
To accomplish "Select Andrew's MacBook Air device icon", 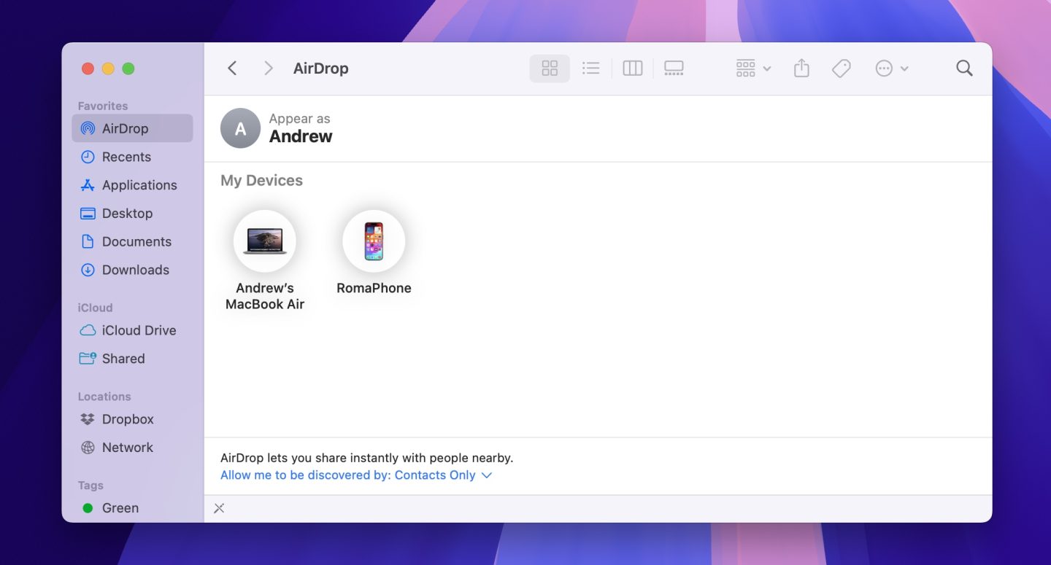I will [x=264, y=241].
